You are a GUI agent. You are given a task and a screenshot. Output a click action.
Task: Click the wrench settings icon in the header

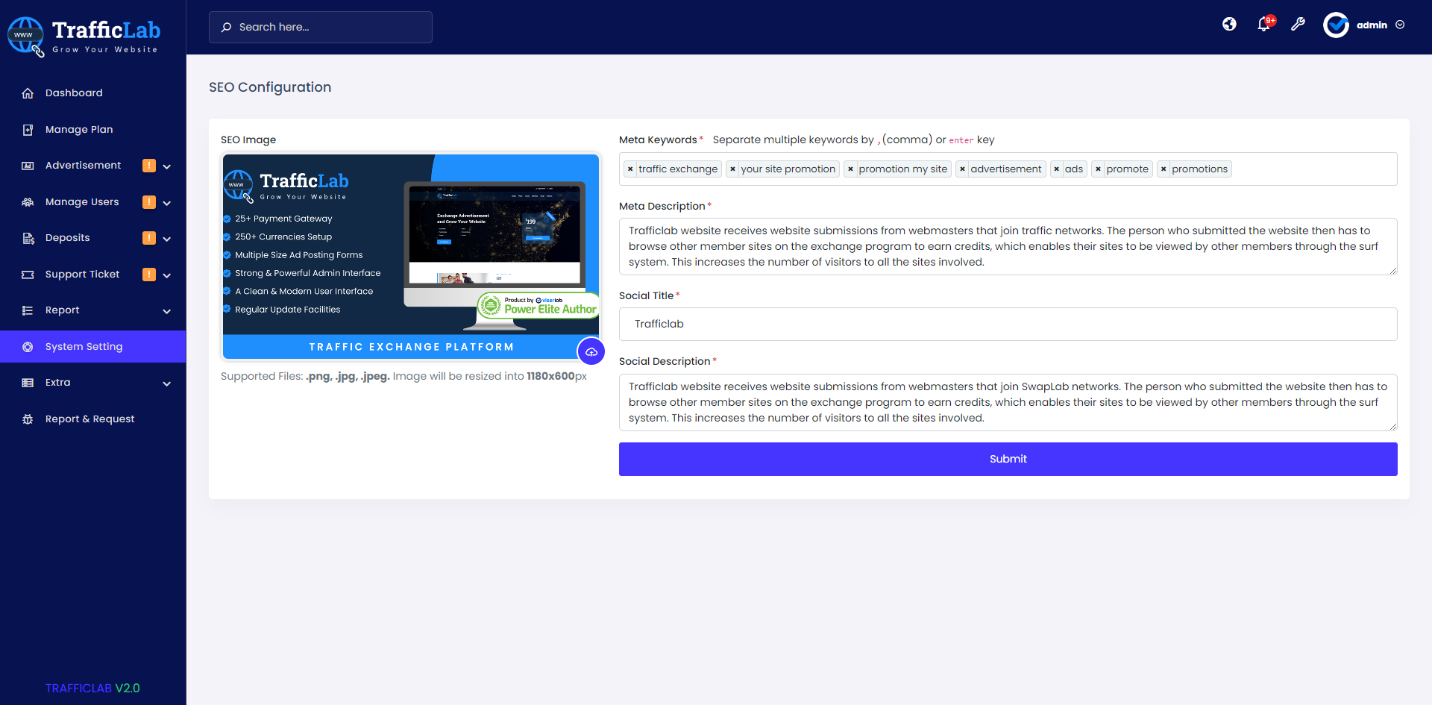point(1298,24)
